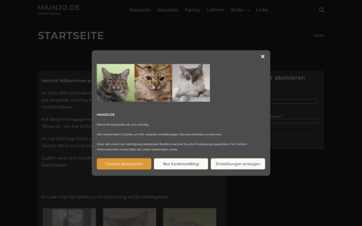
Task: Click the STARTSEITE page heading
Action: 71,36
